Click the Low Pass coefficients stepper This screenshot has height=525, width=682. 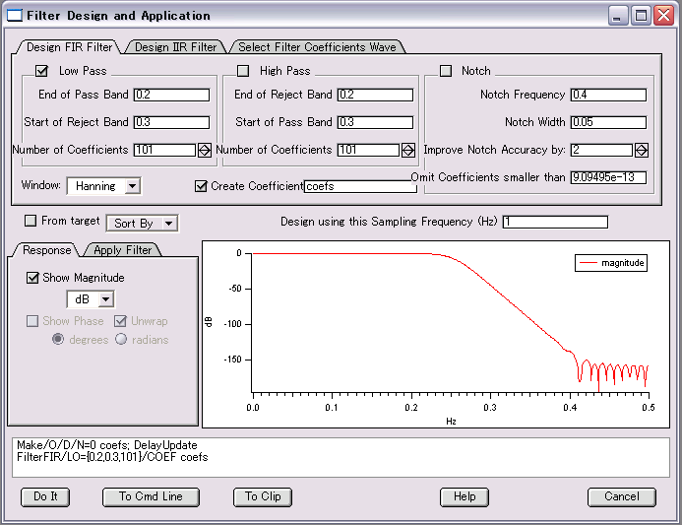205,150
